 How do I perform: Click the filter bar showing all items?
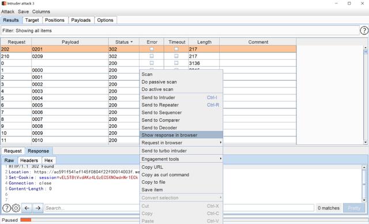tap(180, 31)
